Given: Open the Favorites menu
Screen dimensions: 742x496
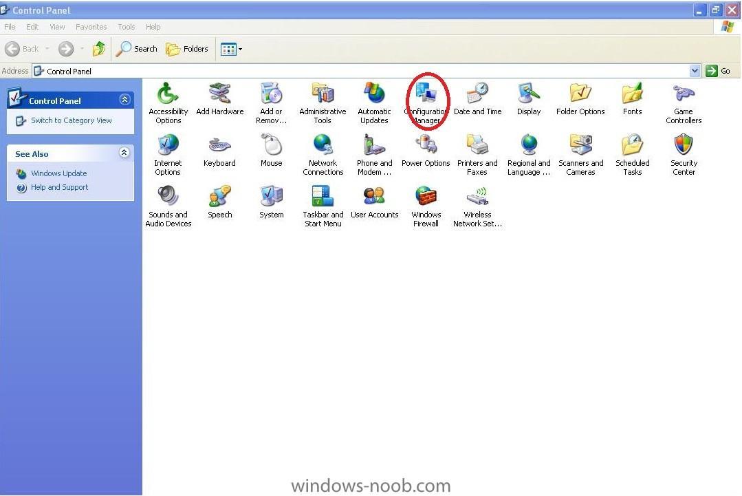Looking at the screenshot, I should tap(91, 27).
